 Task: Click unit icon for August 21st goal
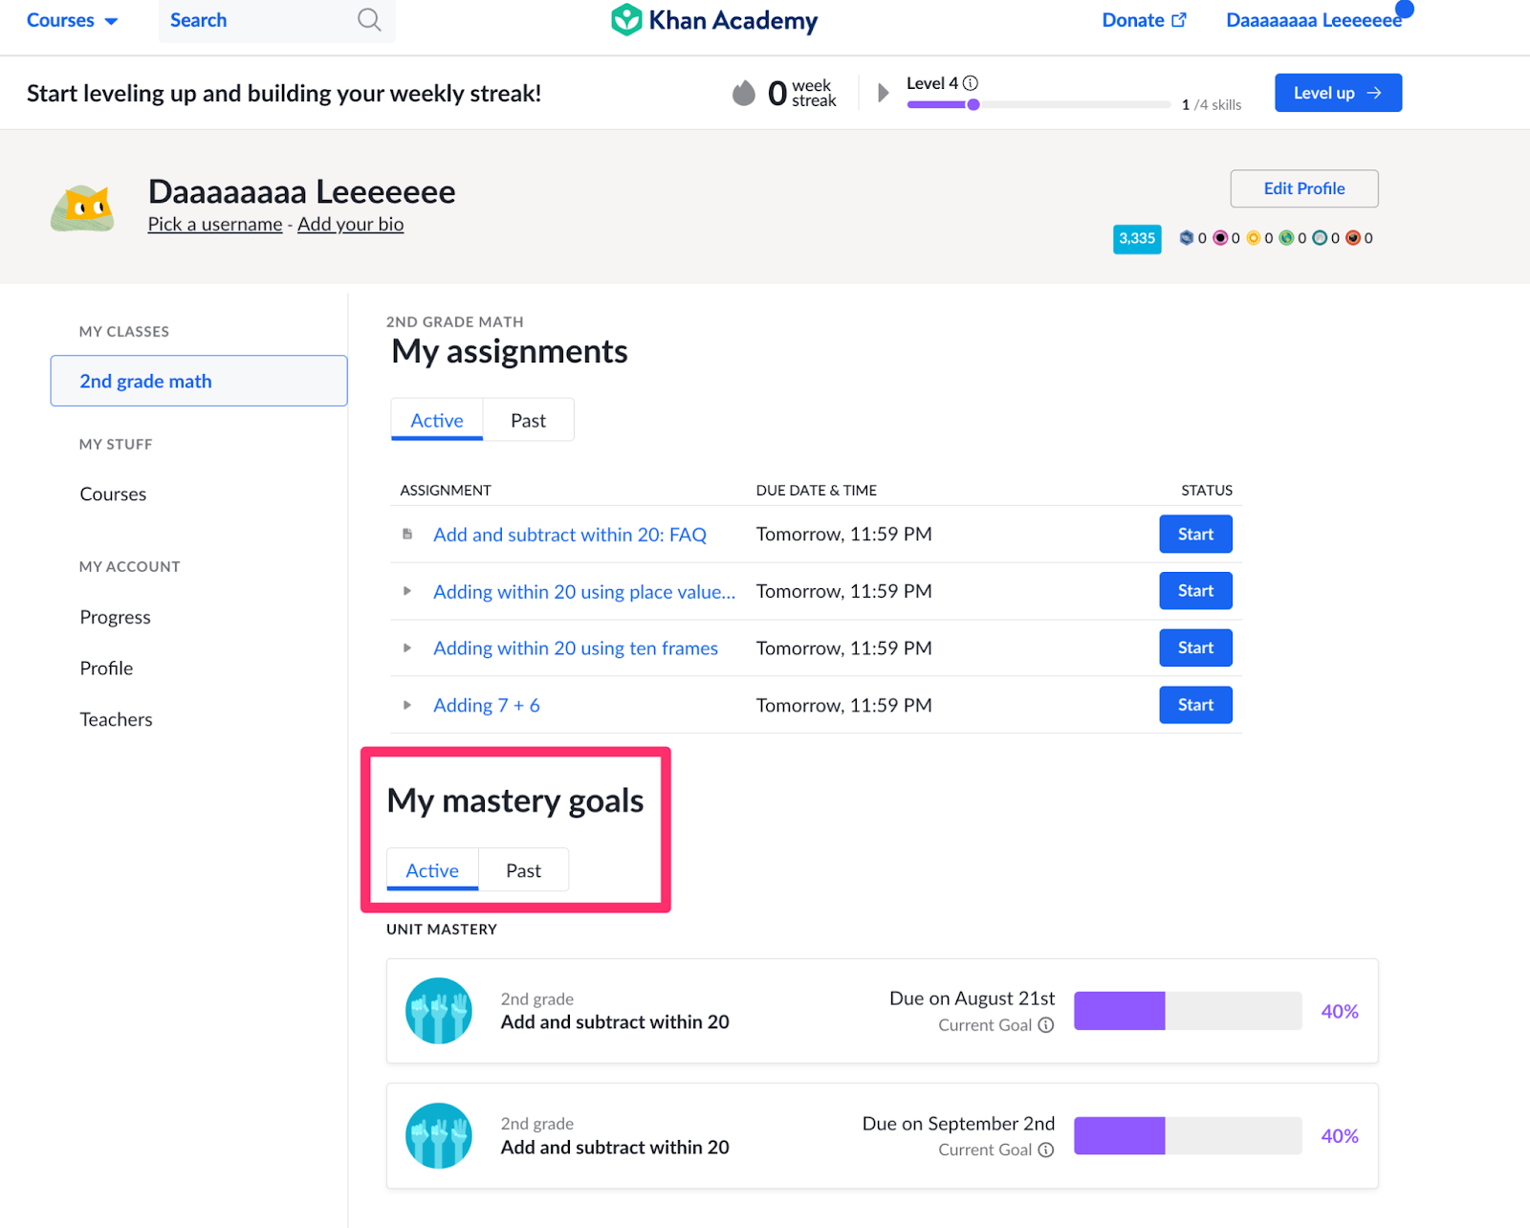click(x=439, y=1011)
